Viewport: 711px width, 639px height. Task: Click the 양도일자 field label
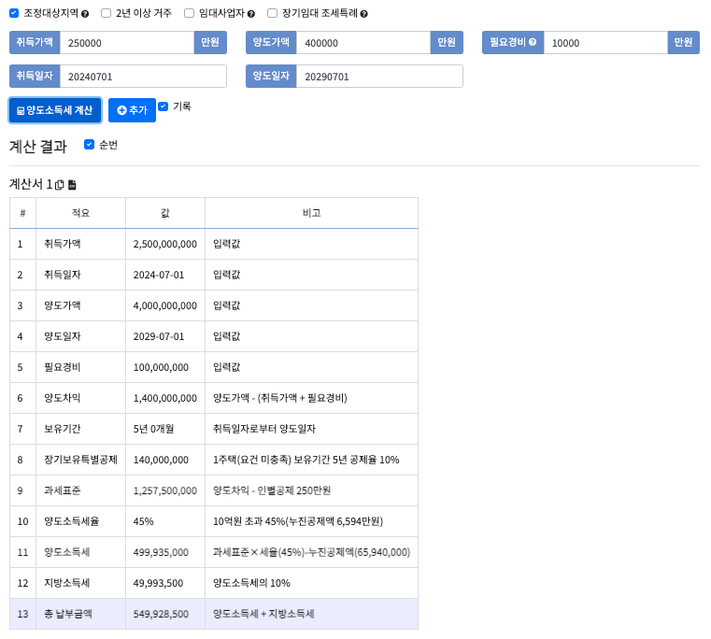[x=271, y=77]
